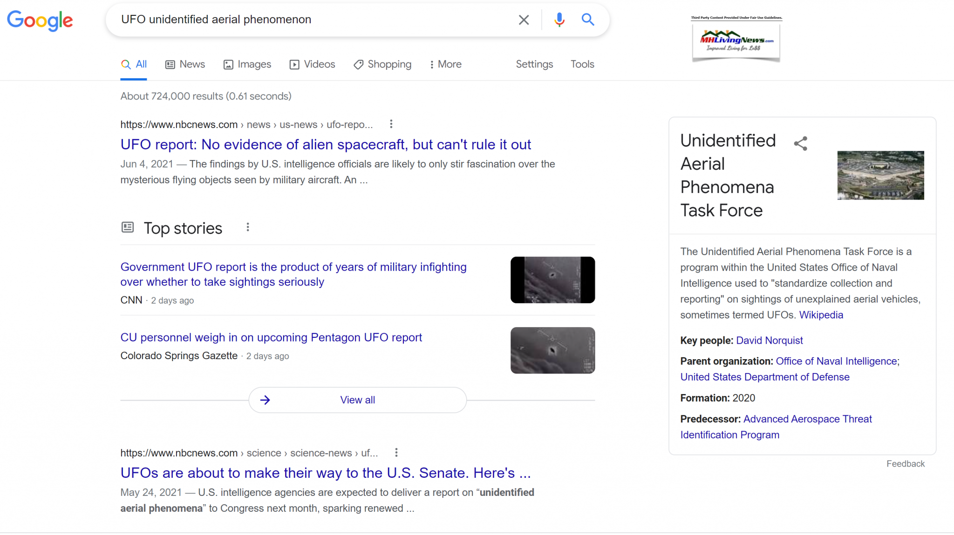The image size is (954, 535).
Task: Click View all top stories button
Action: (x=357, y=400)
